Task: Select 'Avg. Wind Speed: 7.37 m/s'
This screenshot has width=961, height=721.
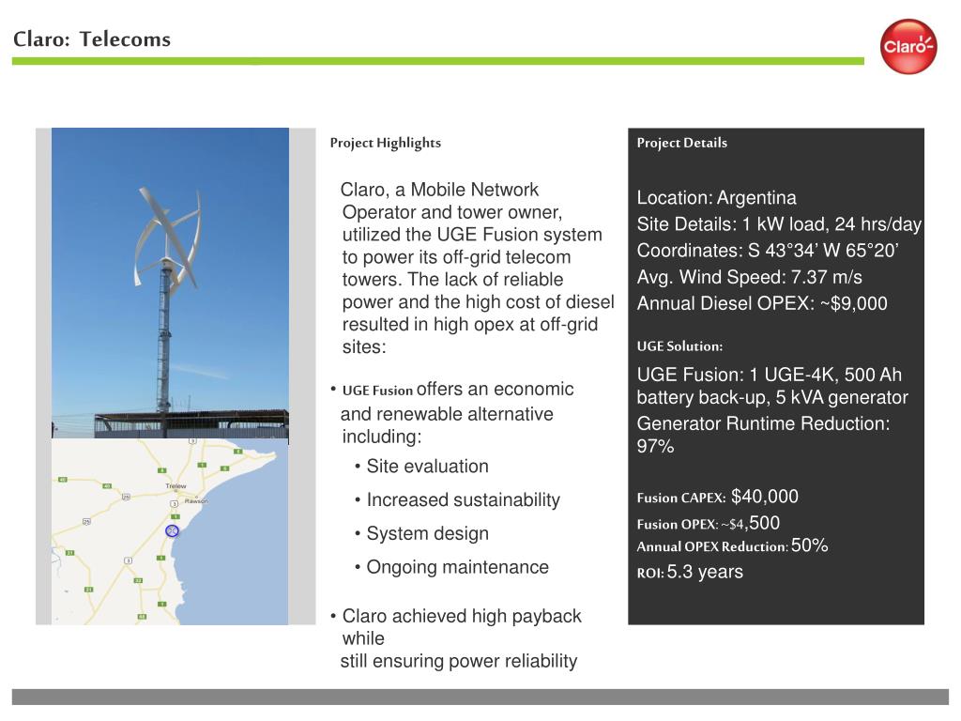Action: click(749, 277)
